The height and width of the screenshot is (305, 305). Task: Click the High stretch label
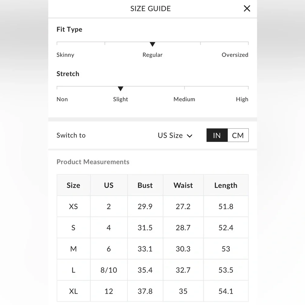pos(242,99)
